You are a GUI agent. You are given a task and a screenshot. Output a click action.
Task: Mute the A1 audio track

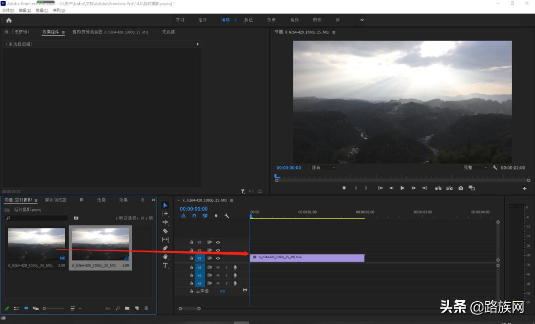[x=218, y=268]
